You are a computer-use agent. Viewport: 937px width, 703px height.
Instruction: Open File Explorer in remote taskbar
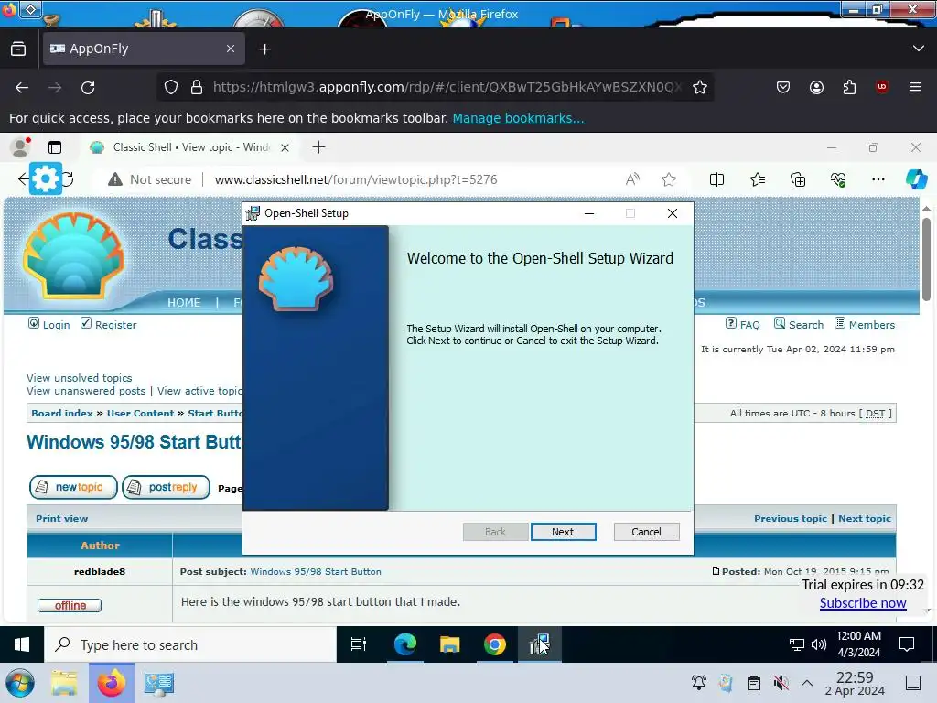(450, 644)
